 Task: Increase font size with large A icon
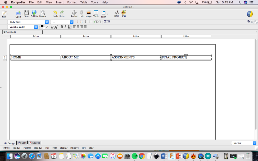point(56,27)
